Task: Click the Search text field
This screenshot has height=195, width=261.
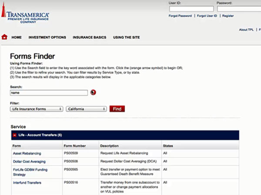Action: click(49, 93)
